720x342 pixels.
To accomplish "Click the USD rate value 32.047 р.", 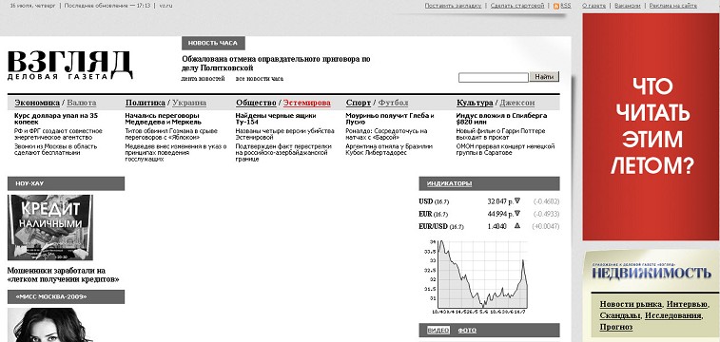I will [499, 201].
